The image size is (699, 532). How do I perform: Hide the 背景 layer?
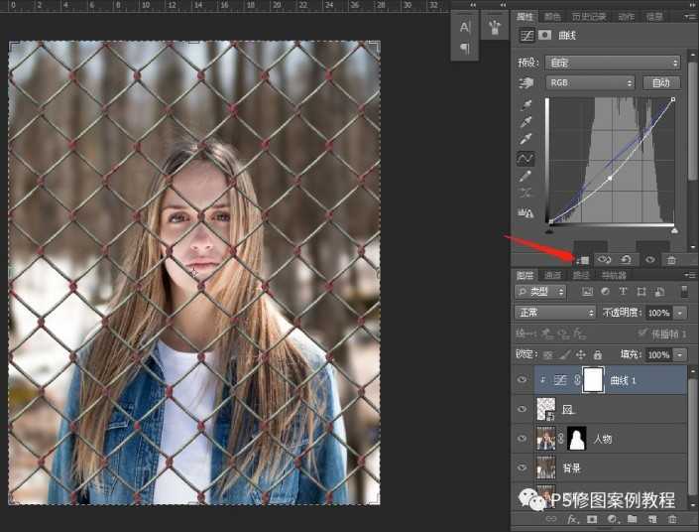[522, 466]
